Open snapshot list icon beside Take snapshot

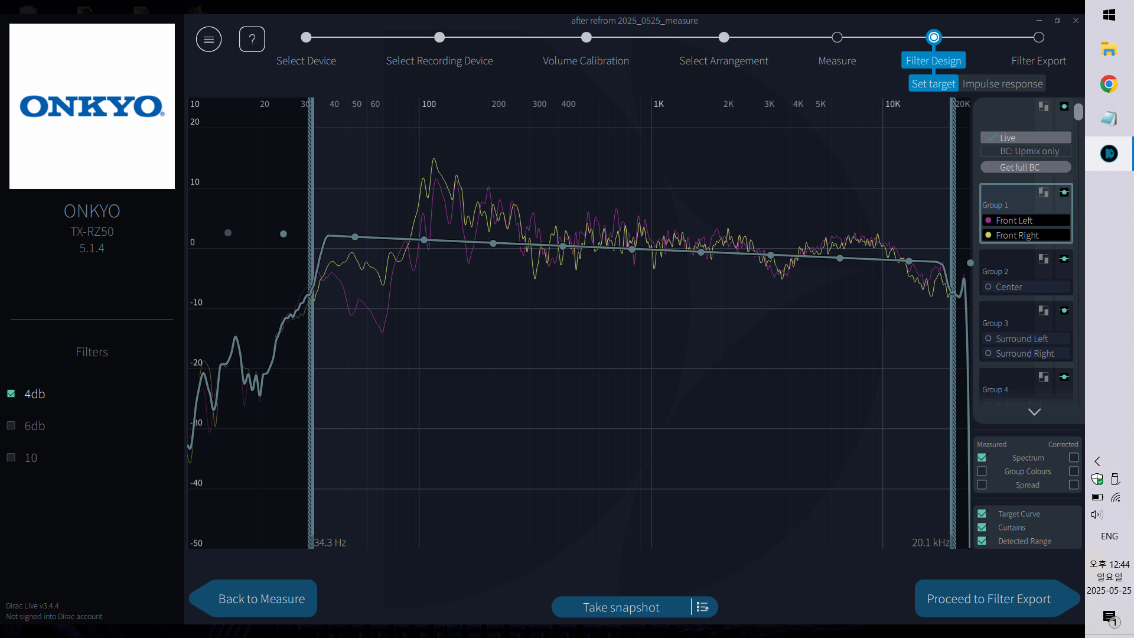click(702, 607)
